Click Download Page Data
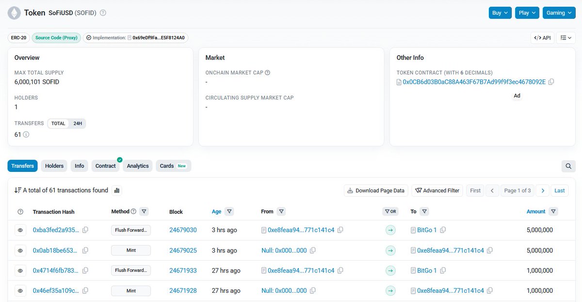The height and width of the screenshot is (302, 582). [x=376, y=191]
